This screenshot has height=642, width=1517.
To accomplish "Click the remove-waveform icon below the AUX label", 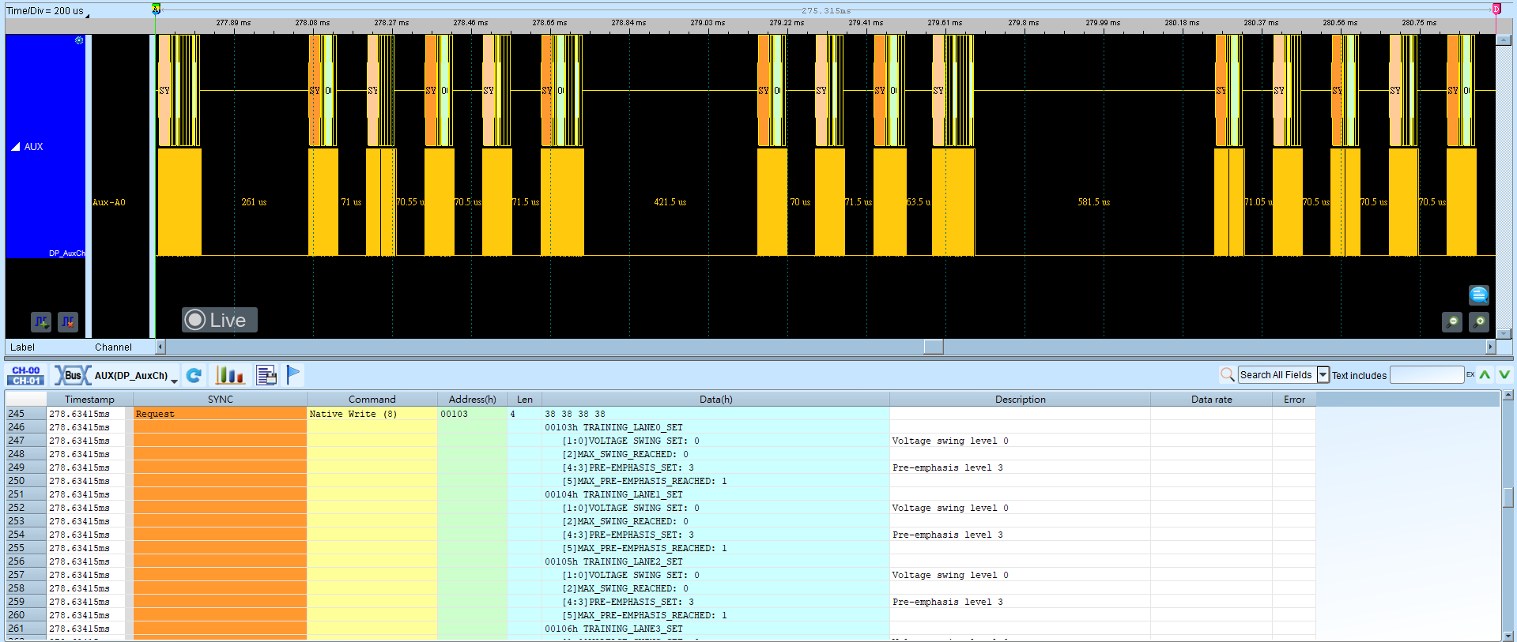I will pyautogui.click(x=68, y=321).
